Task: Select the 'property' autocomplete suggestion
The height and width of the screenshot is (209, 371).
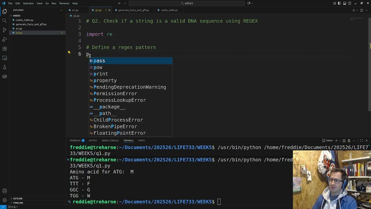Action: point(131,80)
